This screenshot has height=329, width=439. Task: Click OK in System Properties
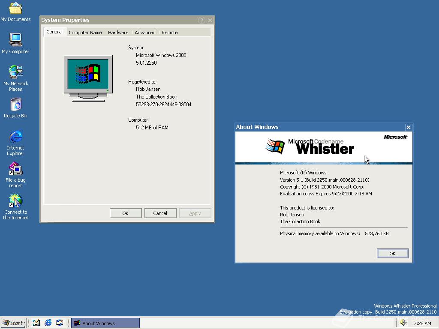[126, 213]
